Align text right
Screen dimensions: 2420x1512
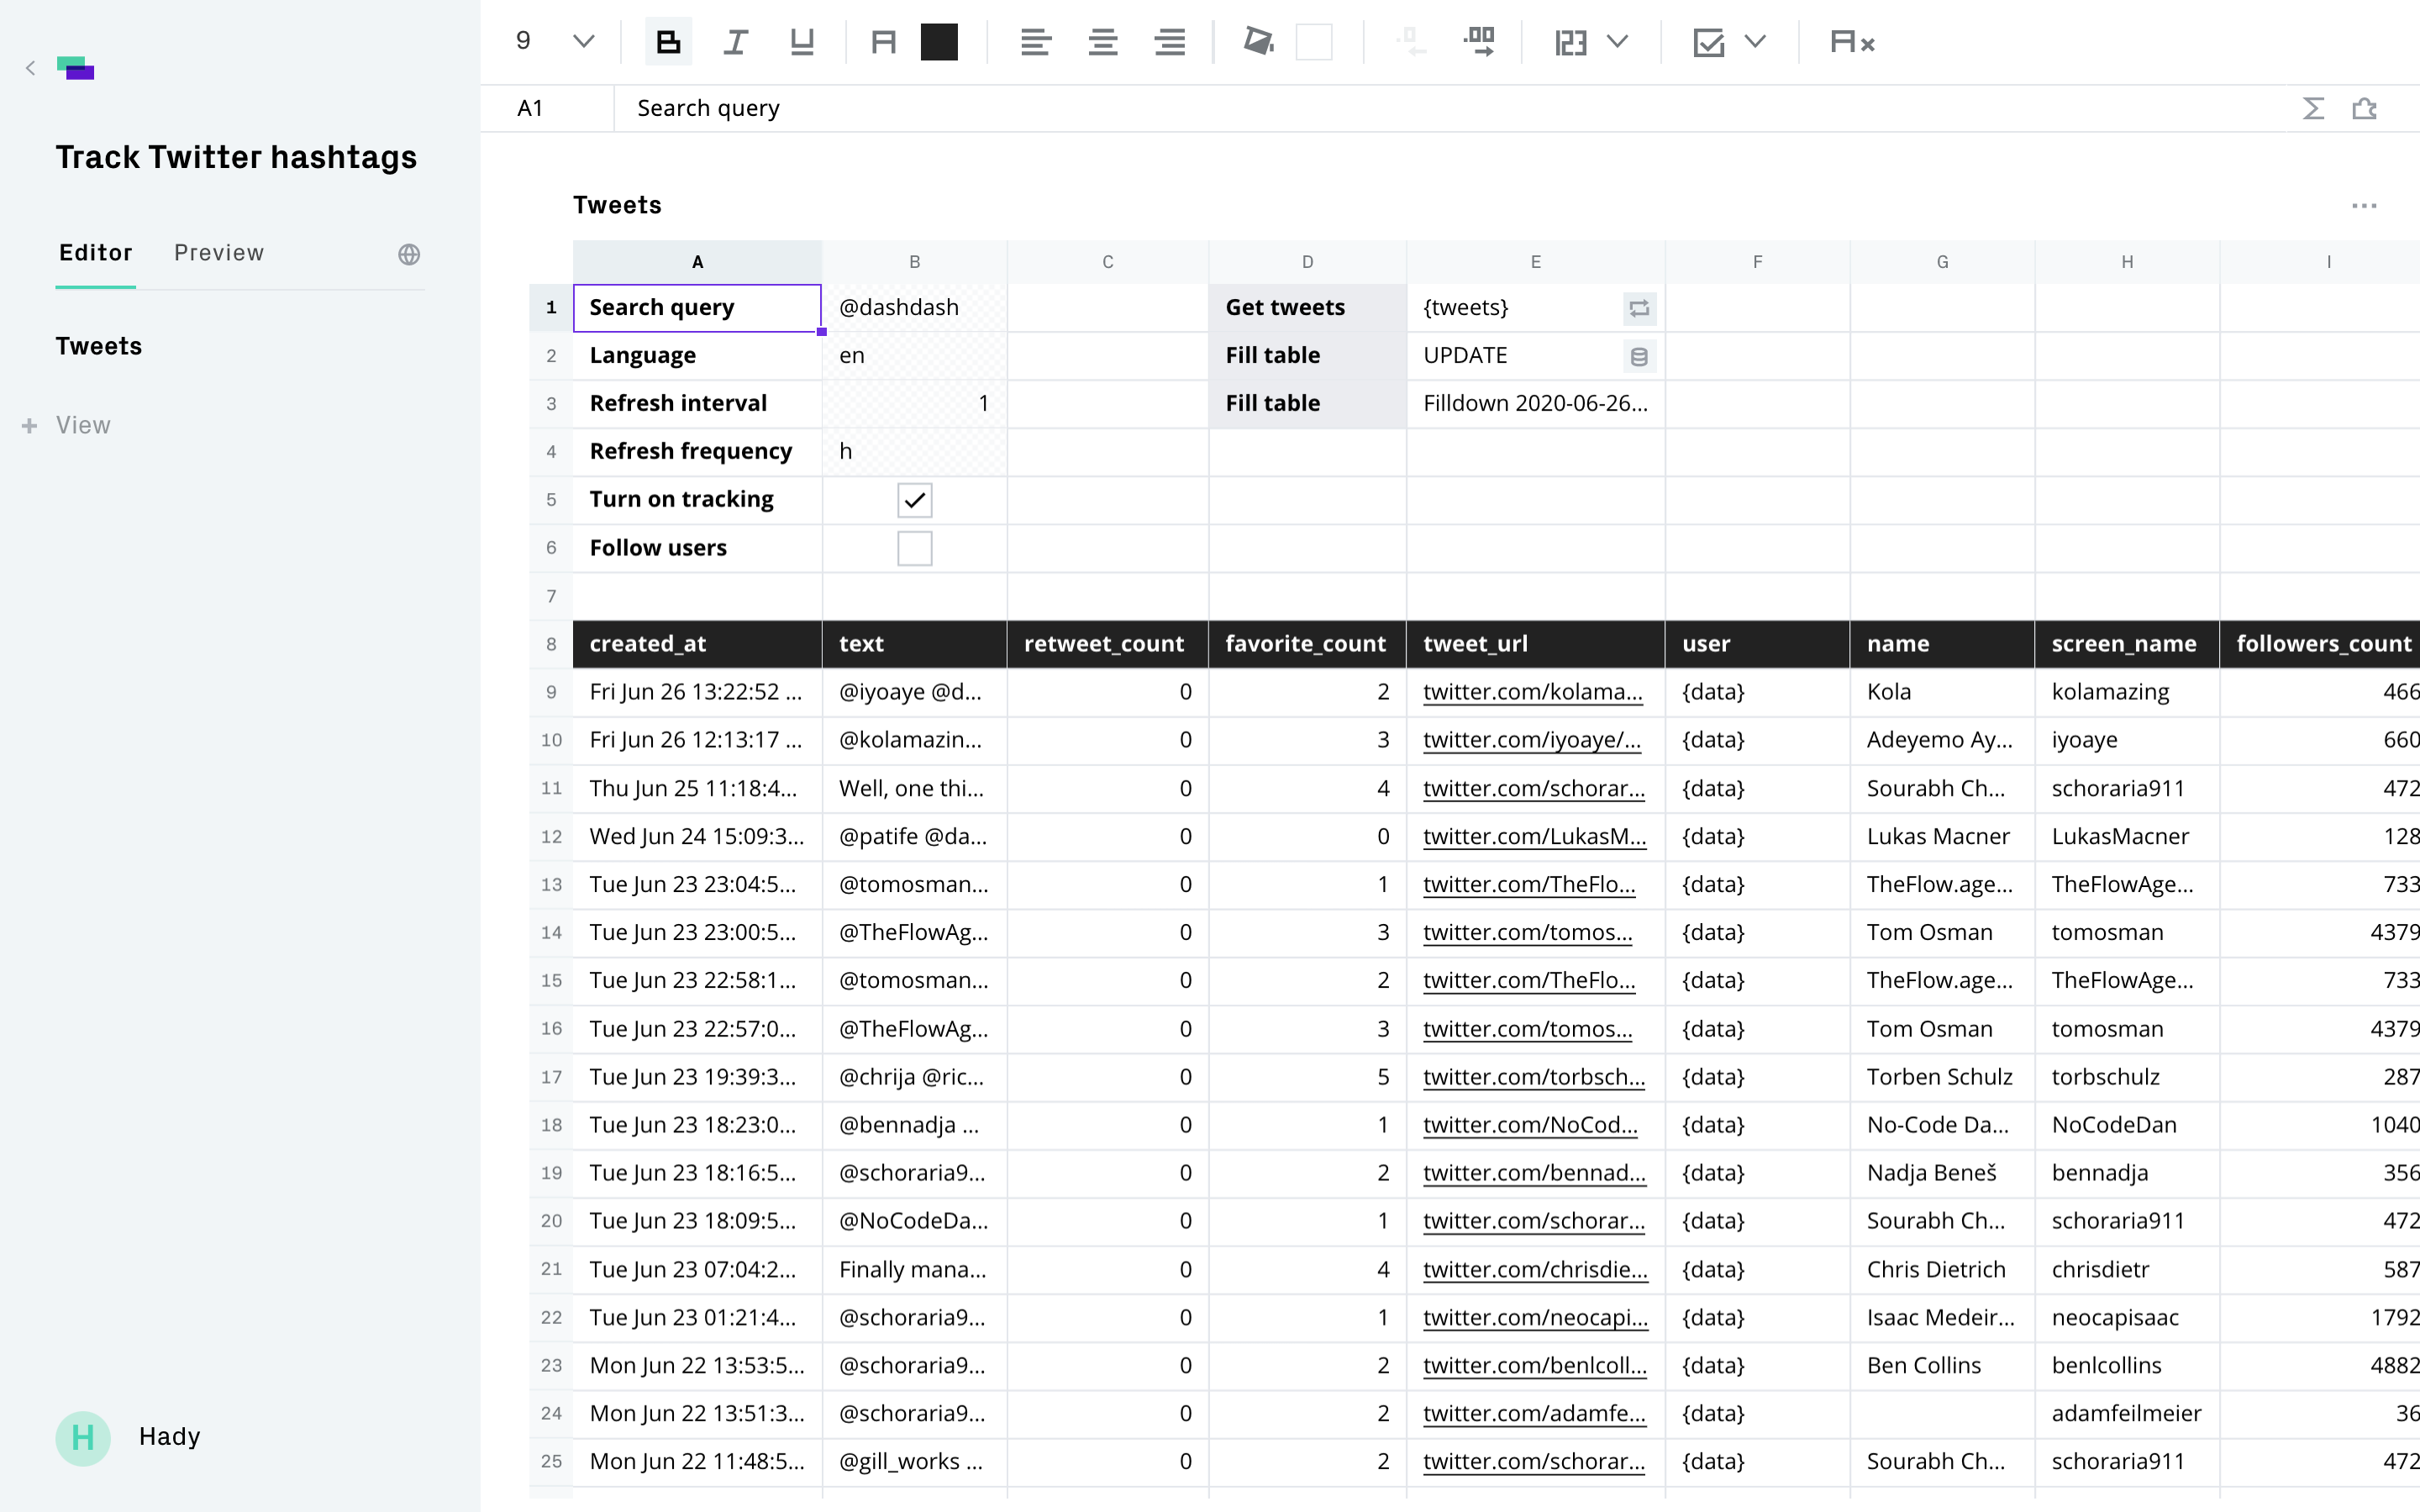point(1169,42)
